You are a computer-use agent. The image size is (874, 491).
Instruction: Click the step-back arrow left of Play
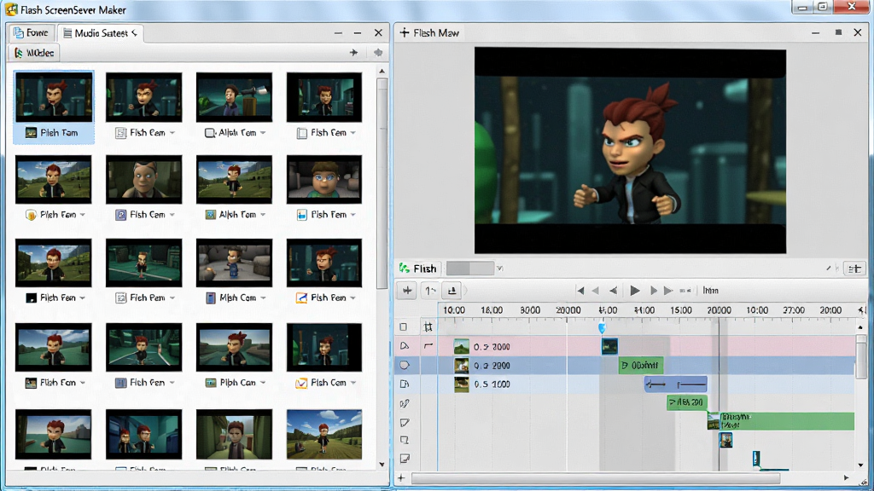613,291
